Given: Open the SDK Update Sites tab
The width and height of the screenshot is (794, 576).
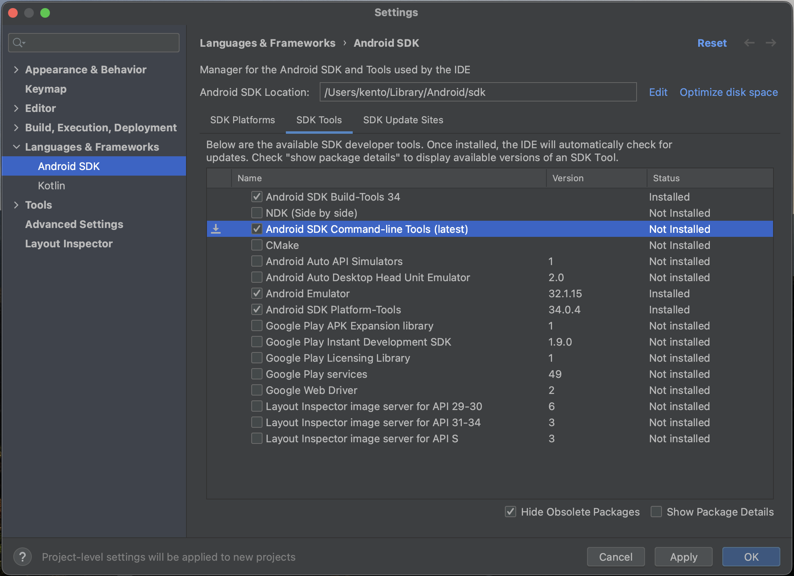Looking at the screenshot, I should [403, 120].
